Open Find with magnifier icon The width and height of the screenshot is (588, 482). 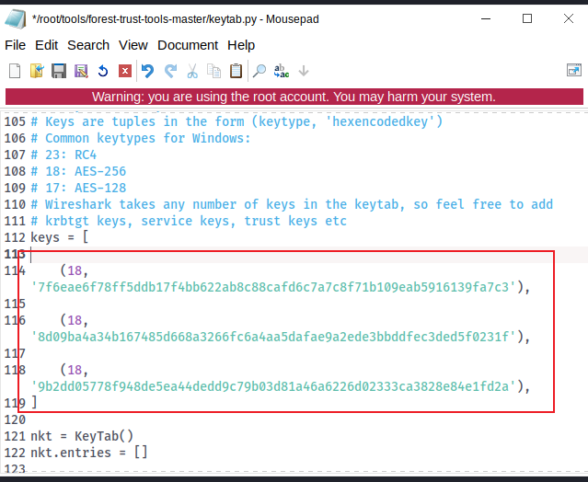pos(259,71)
